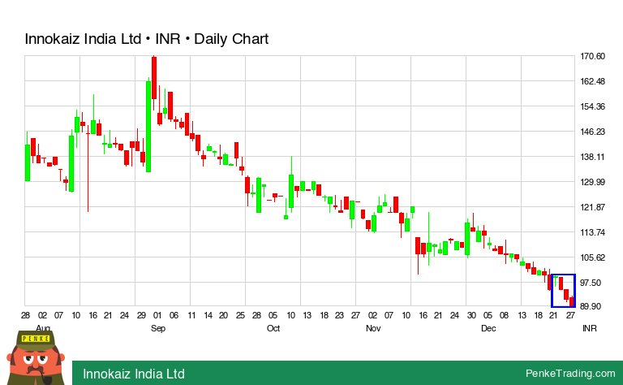
Task: Select the 121.87 price axis label
Action: [592, 207]
